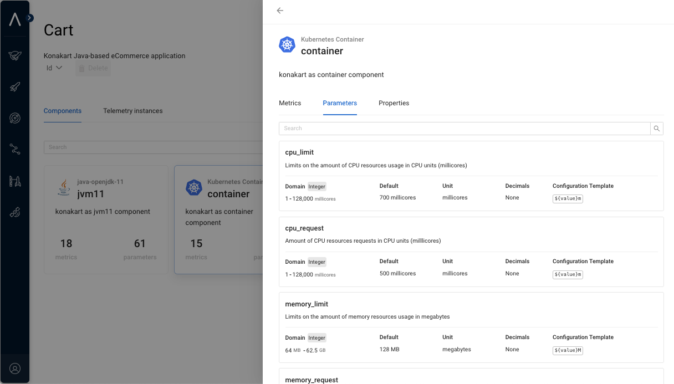Select the Parameters tab
Screen dimensions: 674x384
pyautogui.click(x=340, y=103)
